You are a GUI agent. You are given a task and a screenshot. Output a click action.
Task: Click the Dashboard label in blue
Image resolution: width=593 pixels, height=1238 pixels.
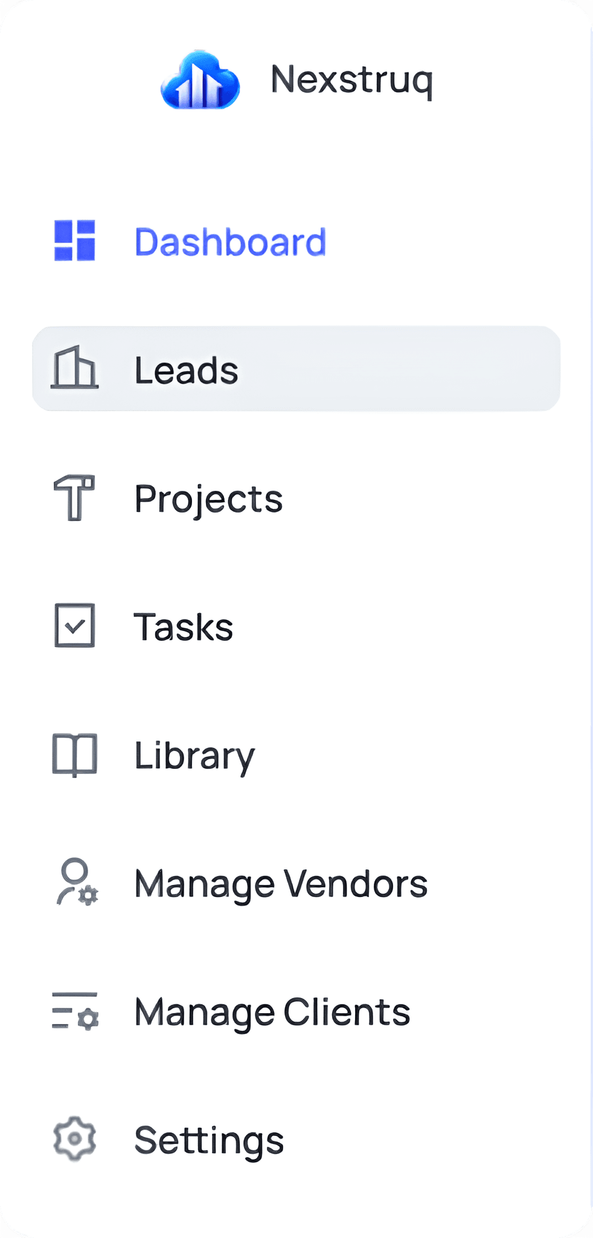tap(231, 241)
